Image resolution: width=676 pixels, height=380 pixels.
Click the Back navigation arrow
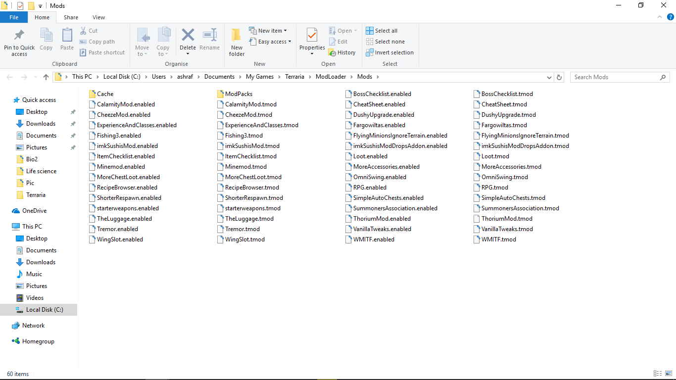coord(10,77)
